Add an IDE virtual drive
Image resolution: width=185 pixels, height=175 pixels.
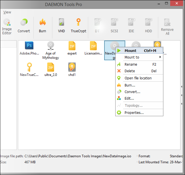click(x=131, y=26)
